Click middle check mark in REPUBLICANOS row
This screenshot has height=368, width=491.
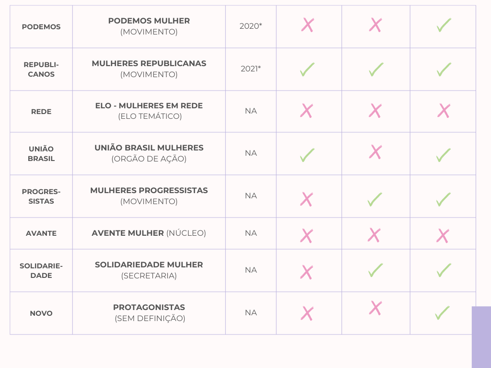[376, 69]
